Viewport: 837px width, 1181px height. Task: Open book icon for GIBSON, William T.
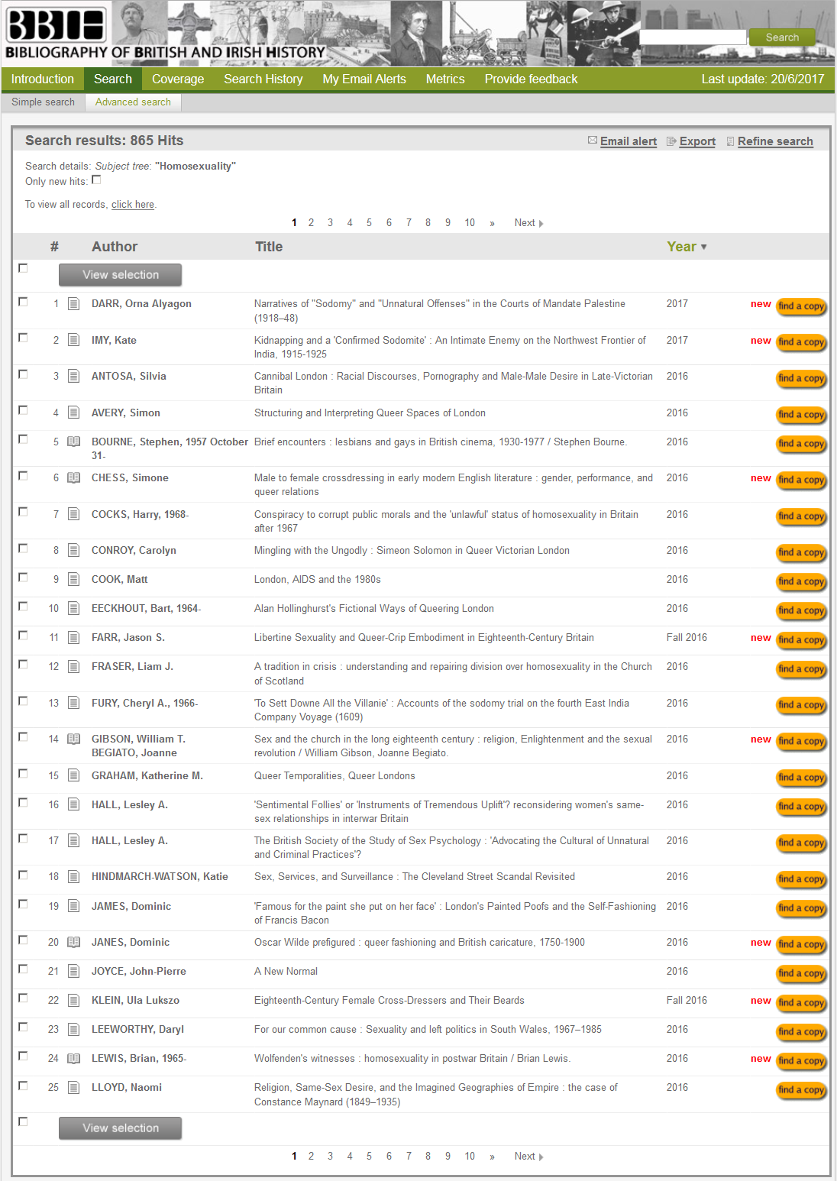[74, 739]
